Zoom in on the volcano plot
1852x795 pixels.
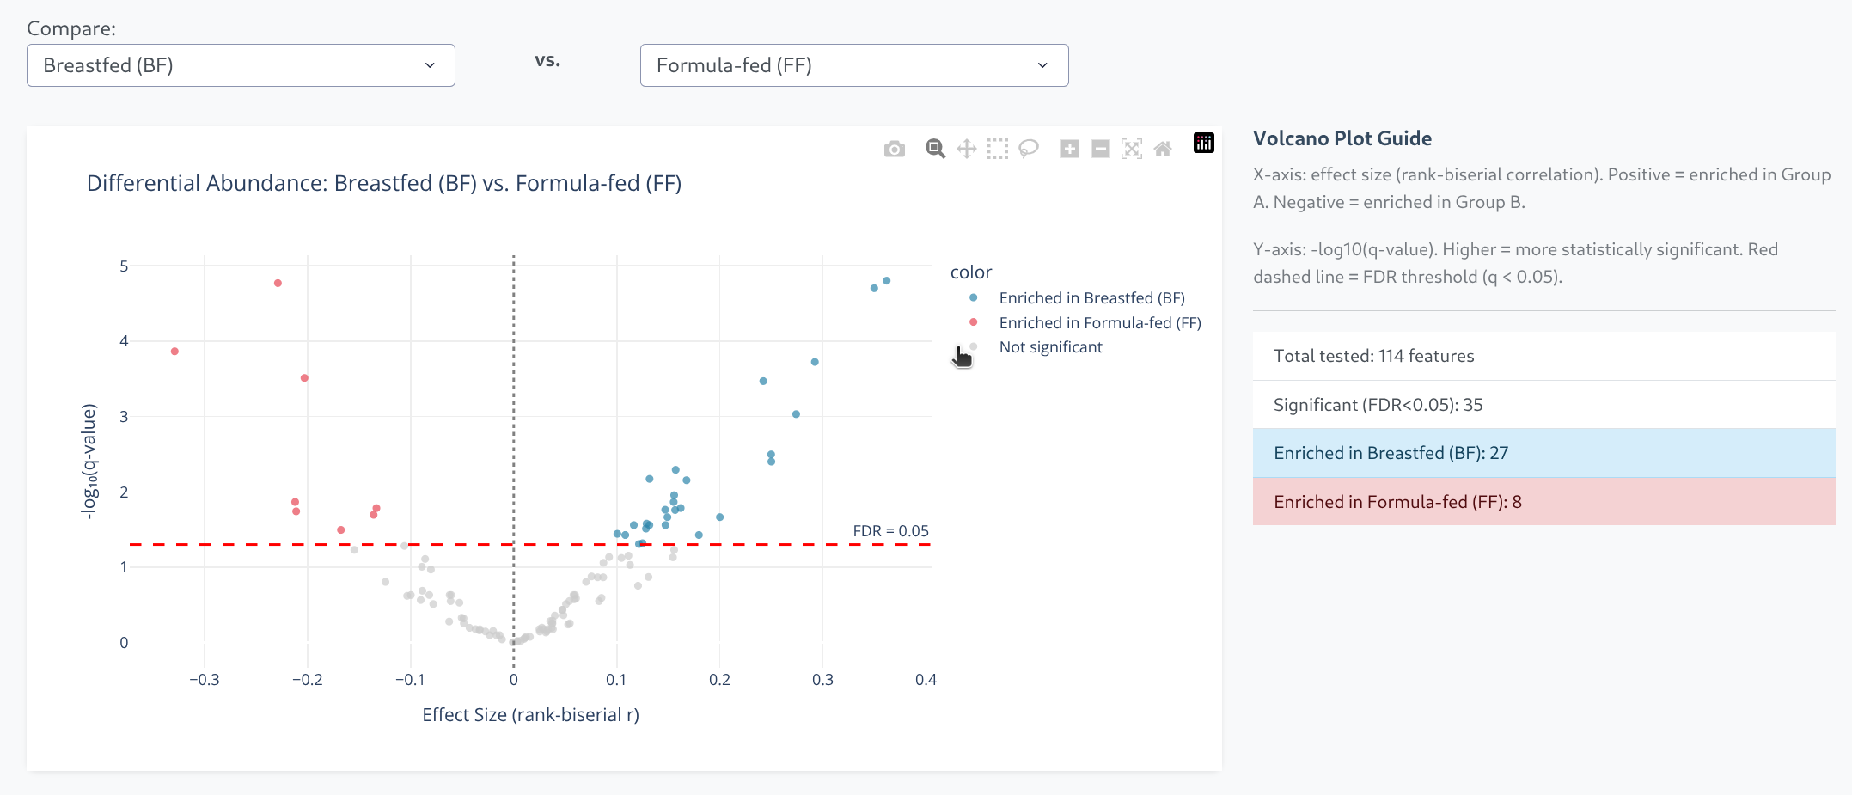[x=1069, y=148]
